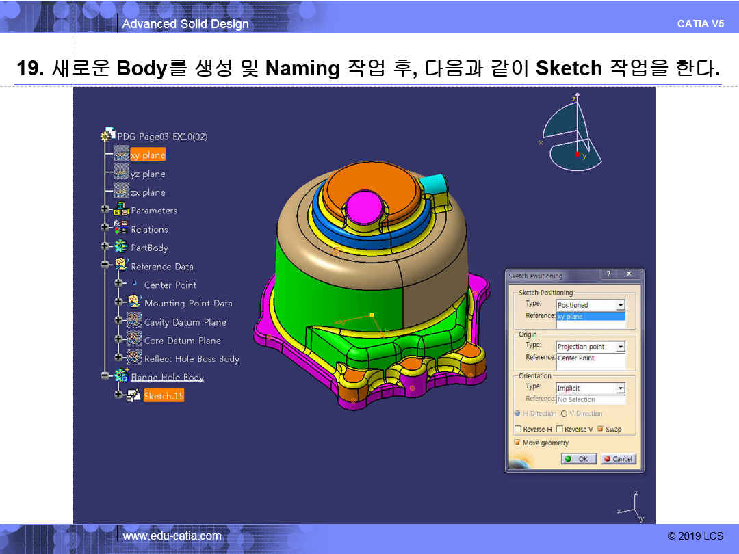Click the yz plane icon in tree

point(121,174)
